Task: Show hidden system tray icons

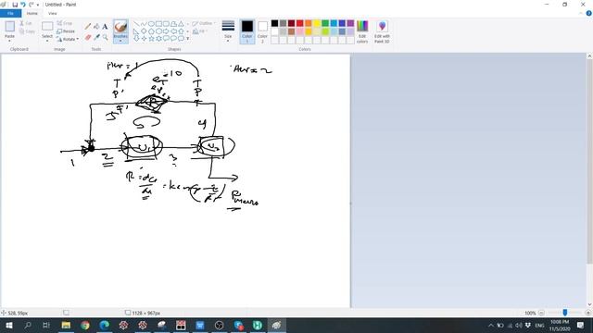Action: click(490, 325)
